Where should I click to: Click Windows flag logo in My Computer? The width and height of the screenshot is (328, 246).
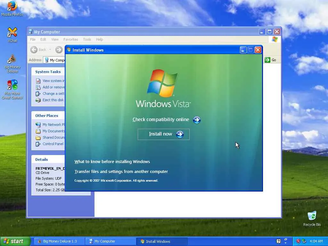(275, 39)
